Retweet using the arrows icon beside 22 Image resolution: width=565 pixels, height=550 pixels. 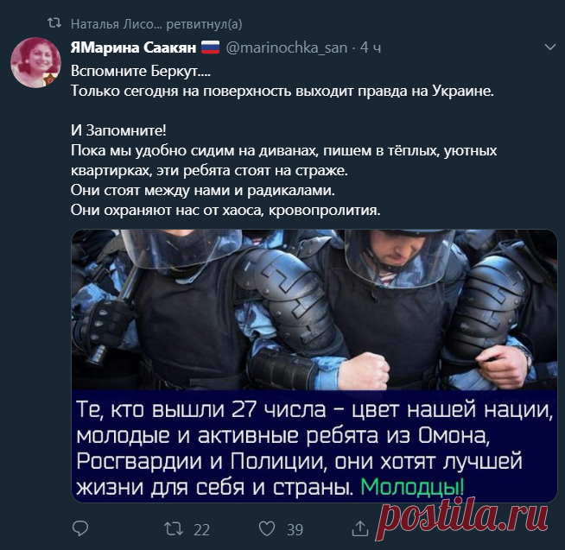[x=174, y=529]
